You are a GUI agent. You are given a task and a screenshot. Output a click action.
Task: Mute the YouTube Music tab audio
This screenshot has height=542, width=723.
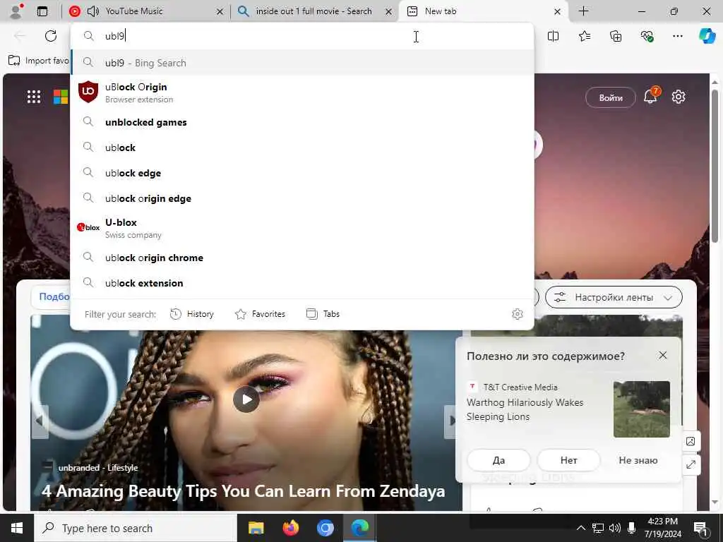coord(92,11)
